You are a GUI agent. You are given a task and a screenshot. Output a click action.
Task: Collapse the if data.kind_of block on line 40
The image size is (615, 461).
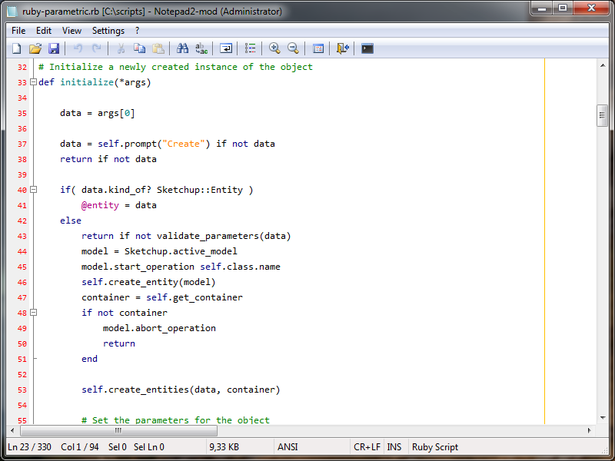[x=34, y=190]
